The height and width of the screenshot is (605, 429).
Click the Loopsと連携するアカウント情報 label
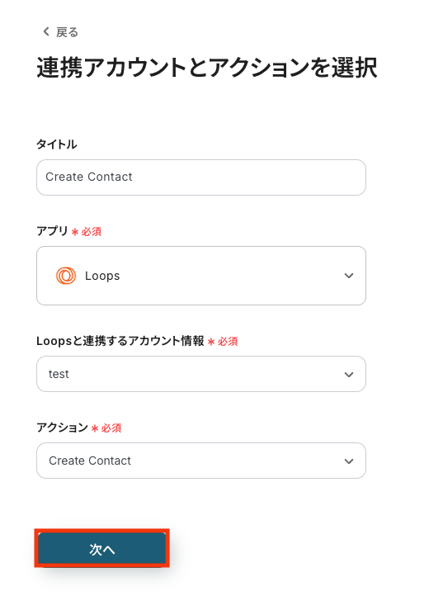[120, 341]
